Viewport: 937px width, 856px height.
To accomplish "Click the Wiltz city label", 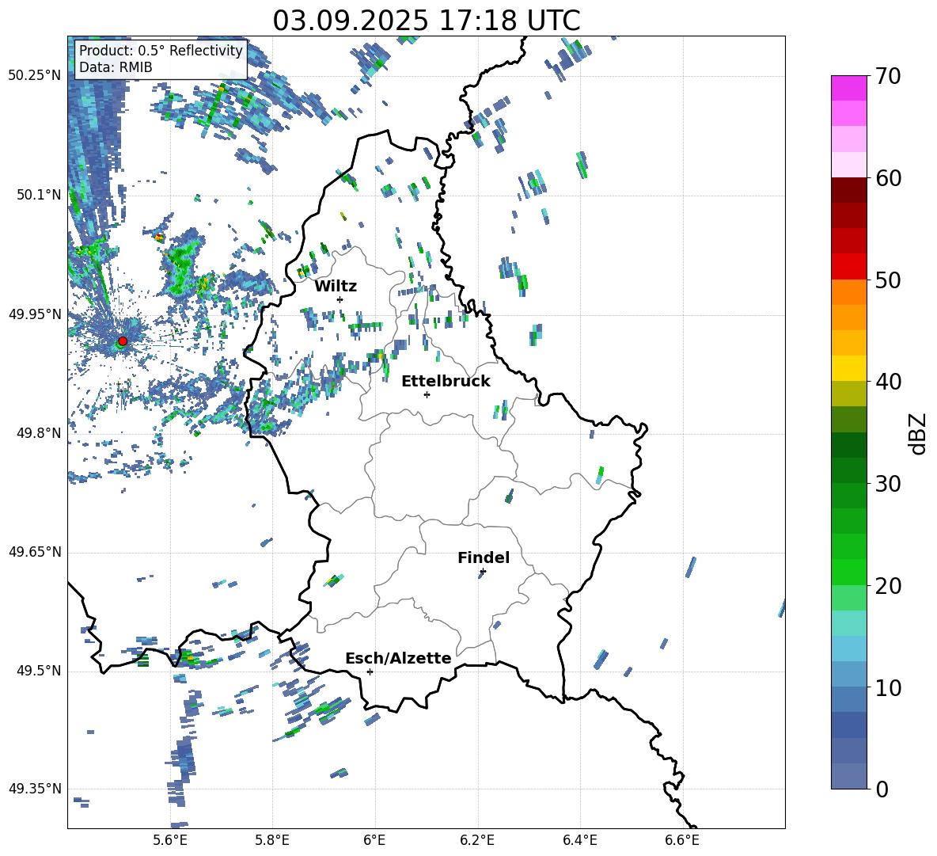I will click(336, 287).
